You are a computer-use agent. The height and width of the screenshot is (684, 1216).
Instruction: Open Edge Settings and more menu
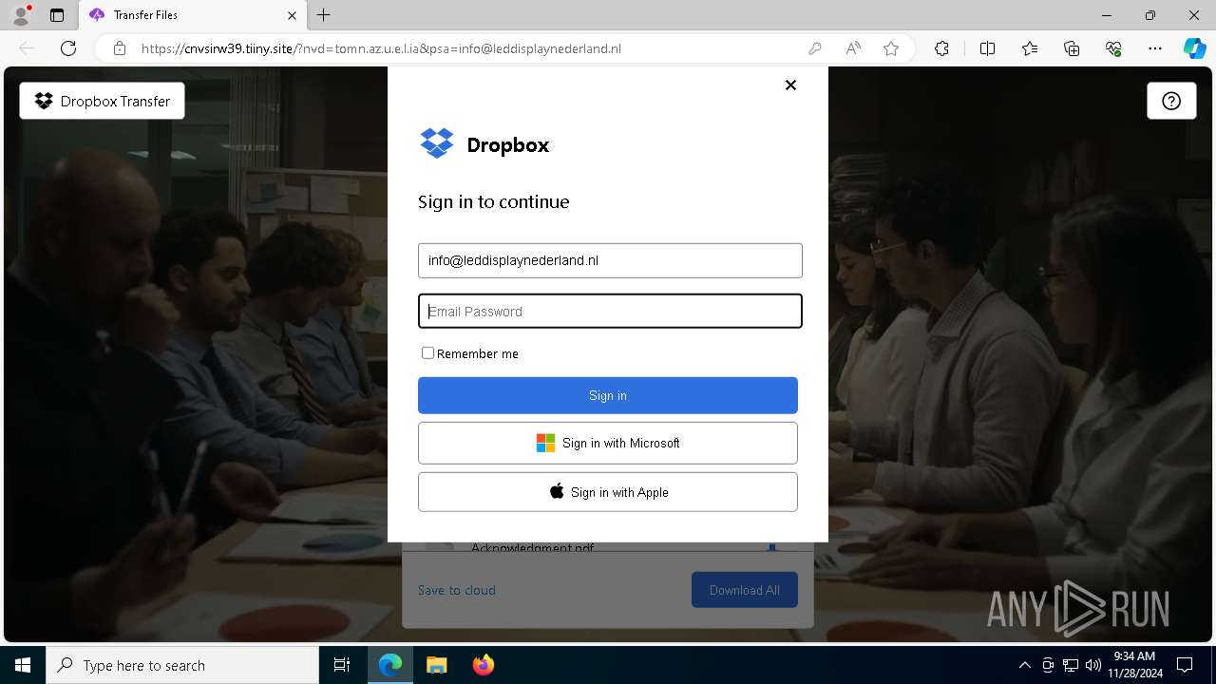pyautogui.click(x=1155, y=48)
